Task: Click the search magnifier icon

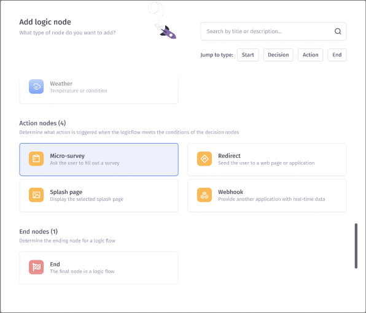Action: coord(338,31)
